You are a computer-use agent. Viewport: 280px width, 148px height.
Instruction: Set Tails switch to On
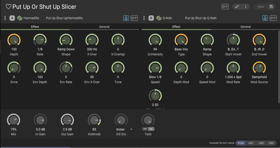pos(151,129)
